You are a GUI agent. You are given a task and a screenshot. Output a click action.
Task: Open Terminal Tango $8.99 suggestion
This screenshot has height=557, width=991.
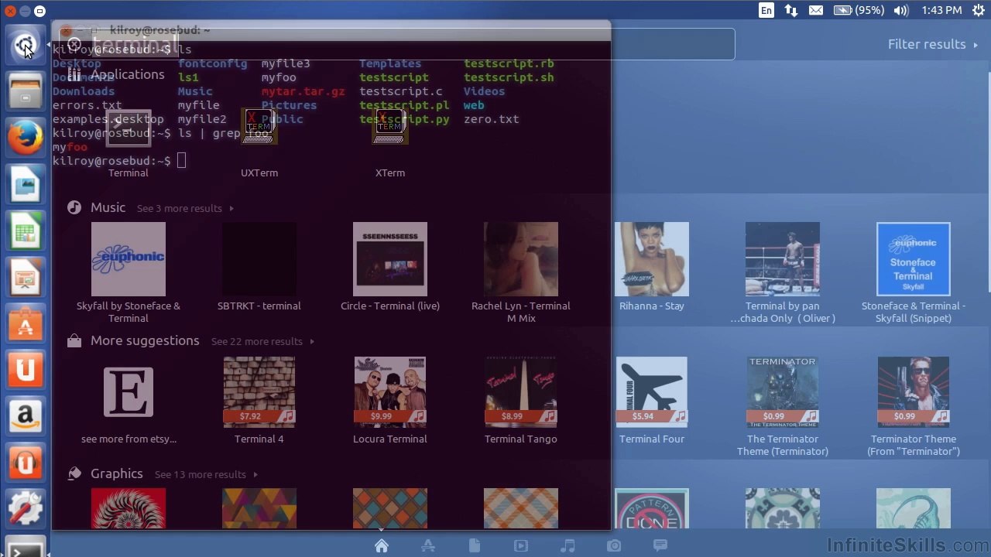click(x=521, y=400)
